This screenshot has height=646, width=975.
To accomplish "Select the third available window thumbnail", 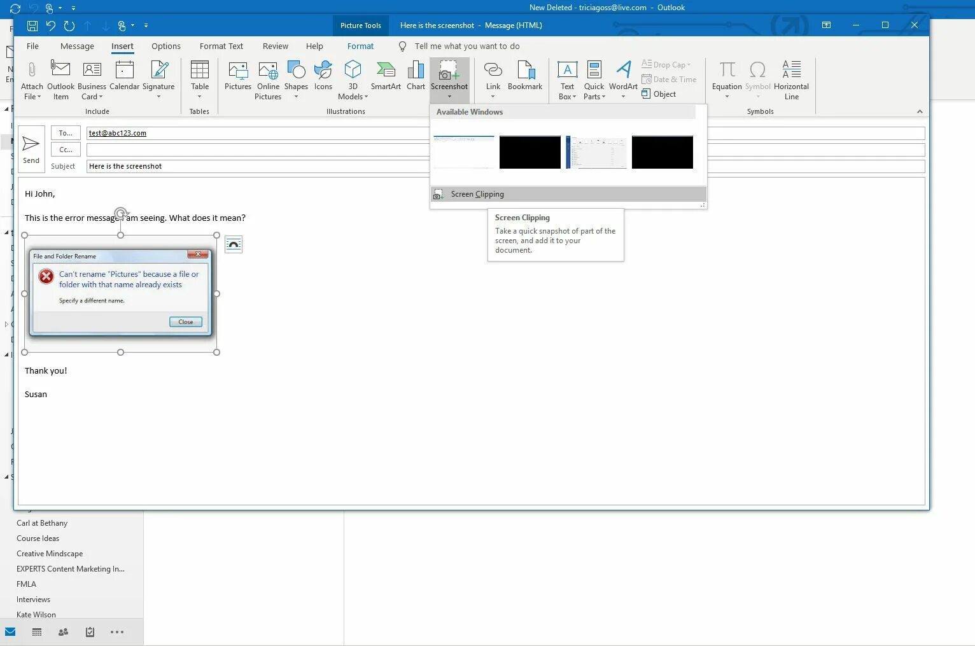I will (x=596, y=152).
